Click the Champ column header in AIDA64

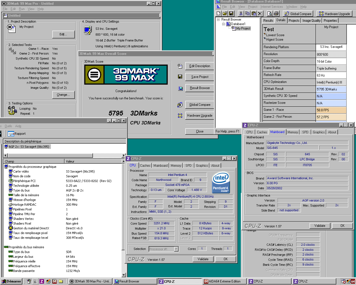(34, 161)
